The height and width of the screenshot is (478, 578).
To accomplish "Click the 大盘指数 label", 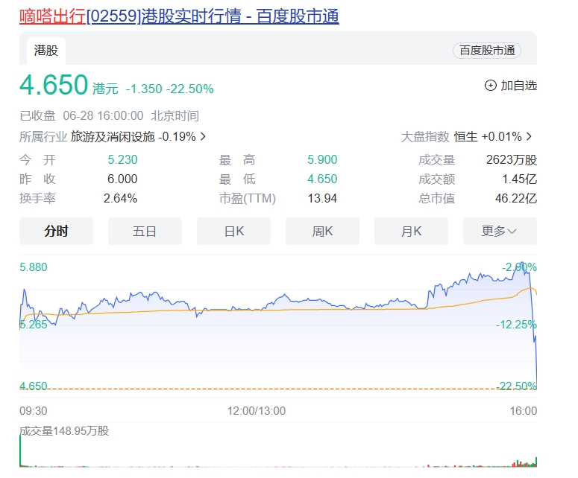I will coord(425,137).
